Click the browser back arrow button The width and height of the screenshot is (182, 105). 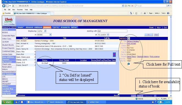pyautogui.click(x=4, y=6)
